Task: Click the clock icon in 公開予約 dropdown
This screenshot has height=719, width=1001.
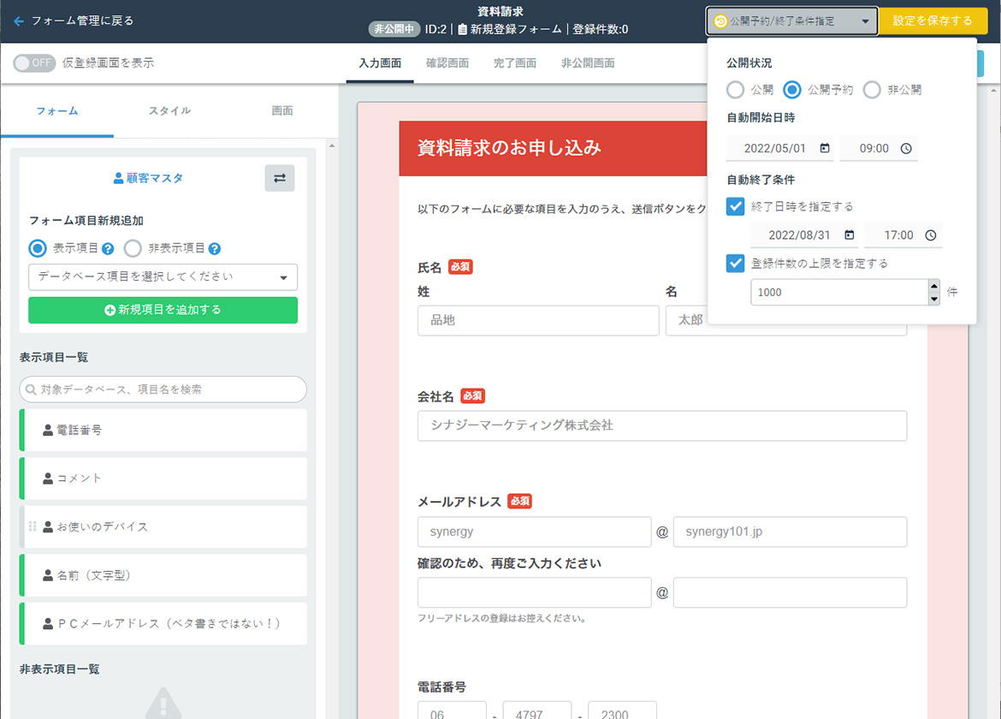Action: point(720,21)
